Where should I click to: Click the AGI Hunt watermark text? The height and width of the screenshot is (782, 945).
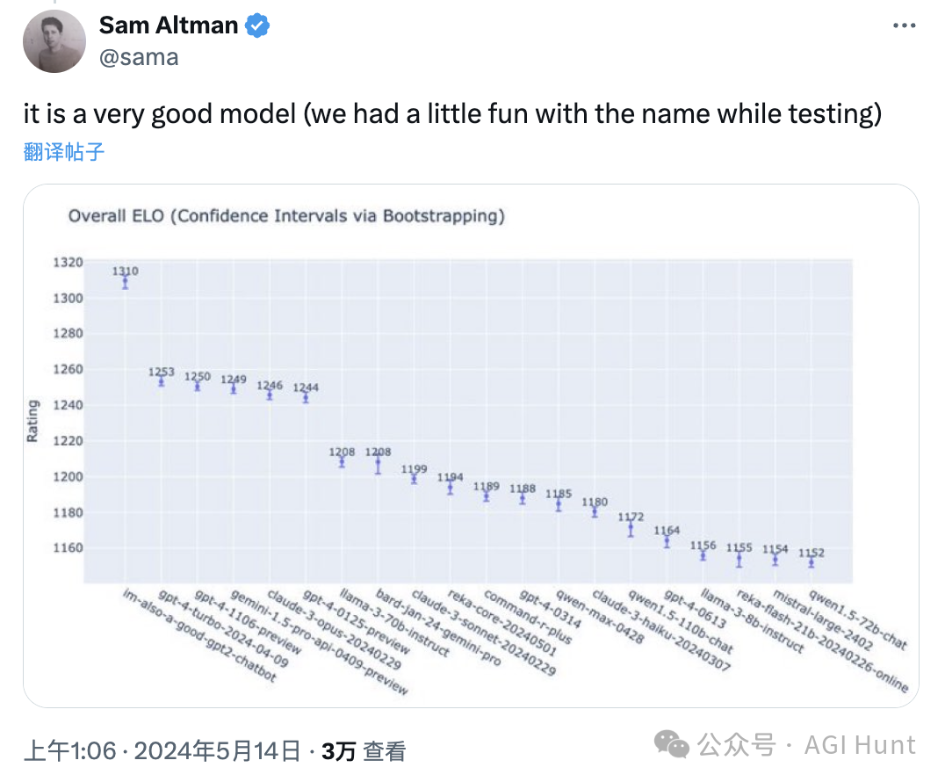point(860,746)
